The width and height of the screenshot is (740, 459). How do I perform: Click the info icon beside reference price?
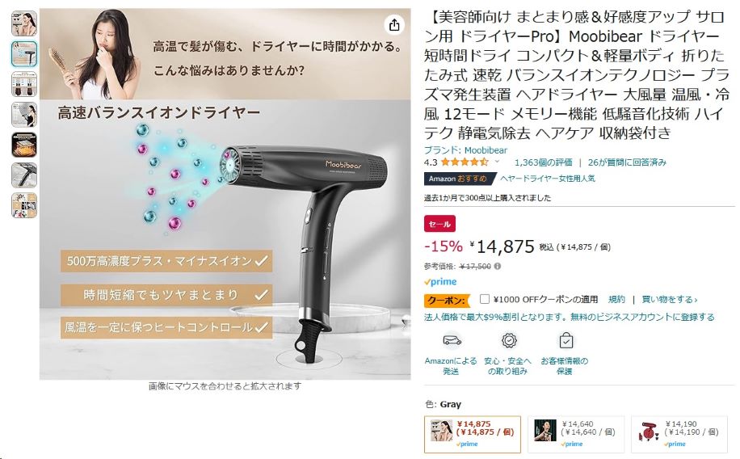pyautogui.click(x=497, y=267)
